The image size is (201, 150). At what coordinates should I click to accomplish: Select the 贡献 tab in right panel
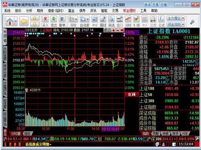pyautogui.click(x=156, y=133)
